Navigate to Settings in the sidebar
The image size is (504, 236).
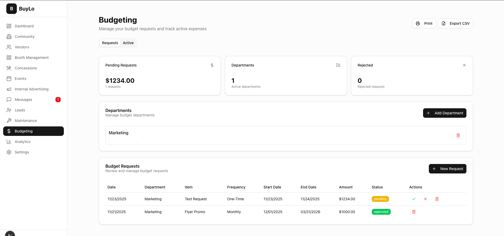[22, 152]
